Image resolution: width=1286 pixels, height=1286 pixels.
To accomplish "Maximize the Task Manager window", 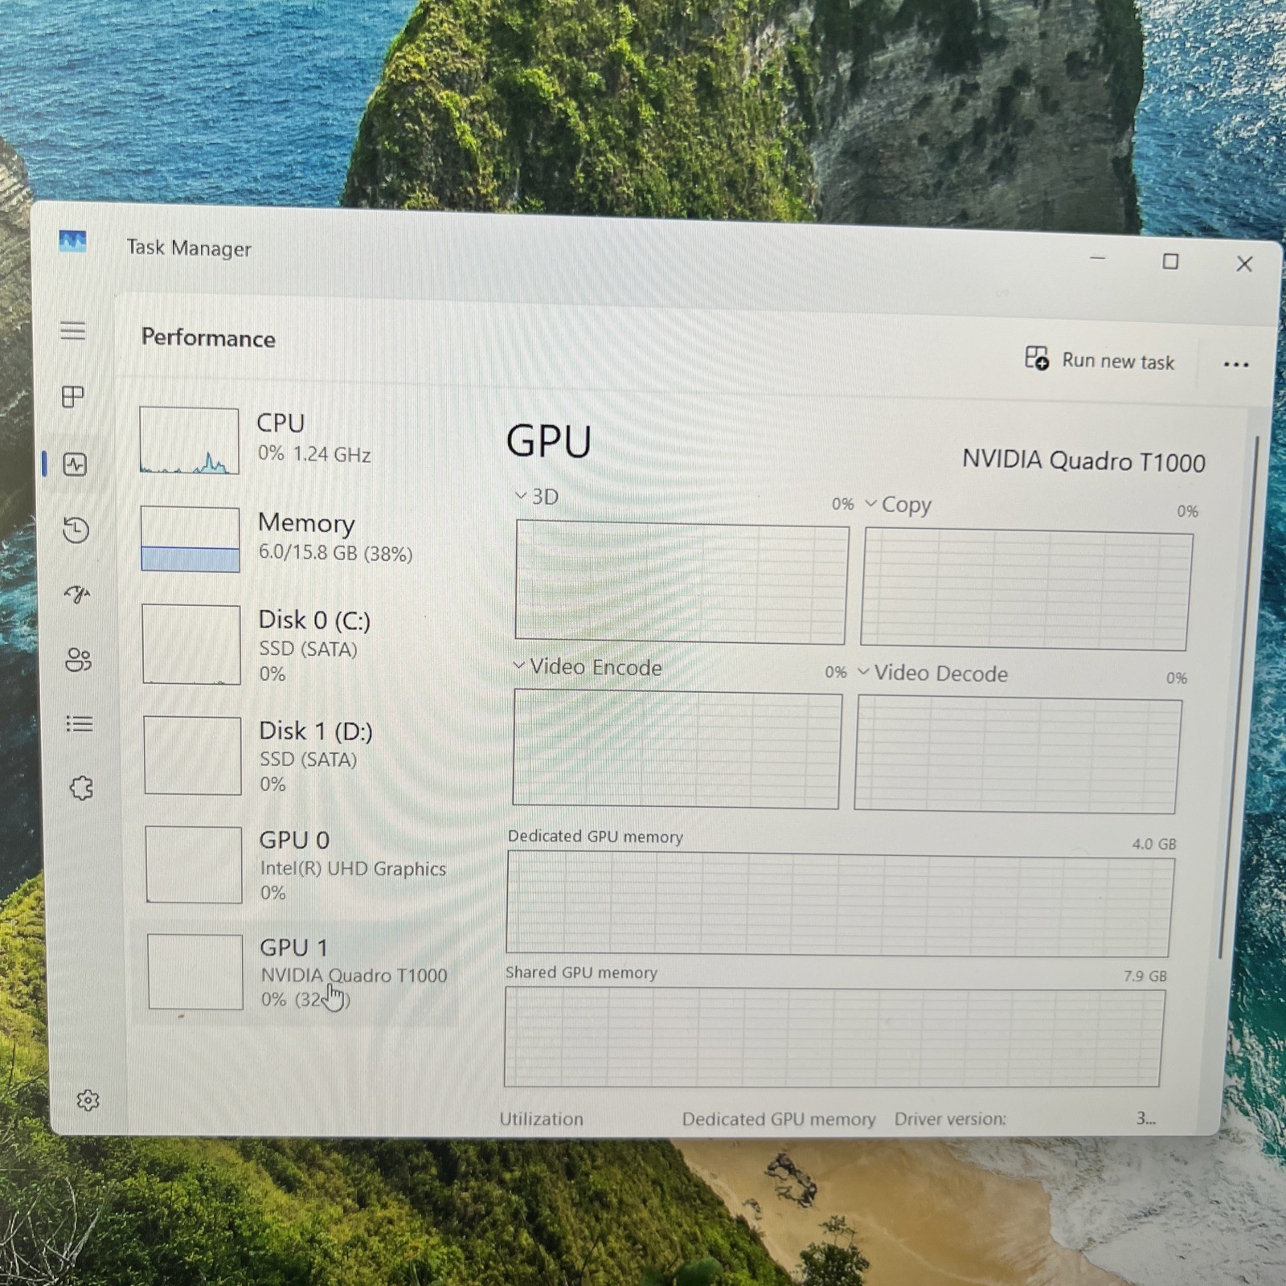I will click(x=1170, y=261).
